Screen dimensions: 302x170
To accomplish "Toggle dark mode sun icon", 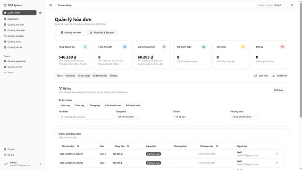I will tap(292, 5).
